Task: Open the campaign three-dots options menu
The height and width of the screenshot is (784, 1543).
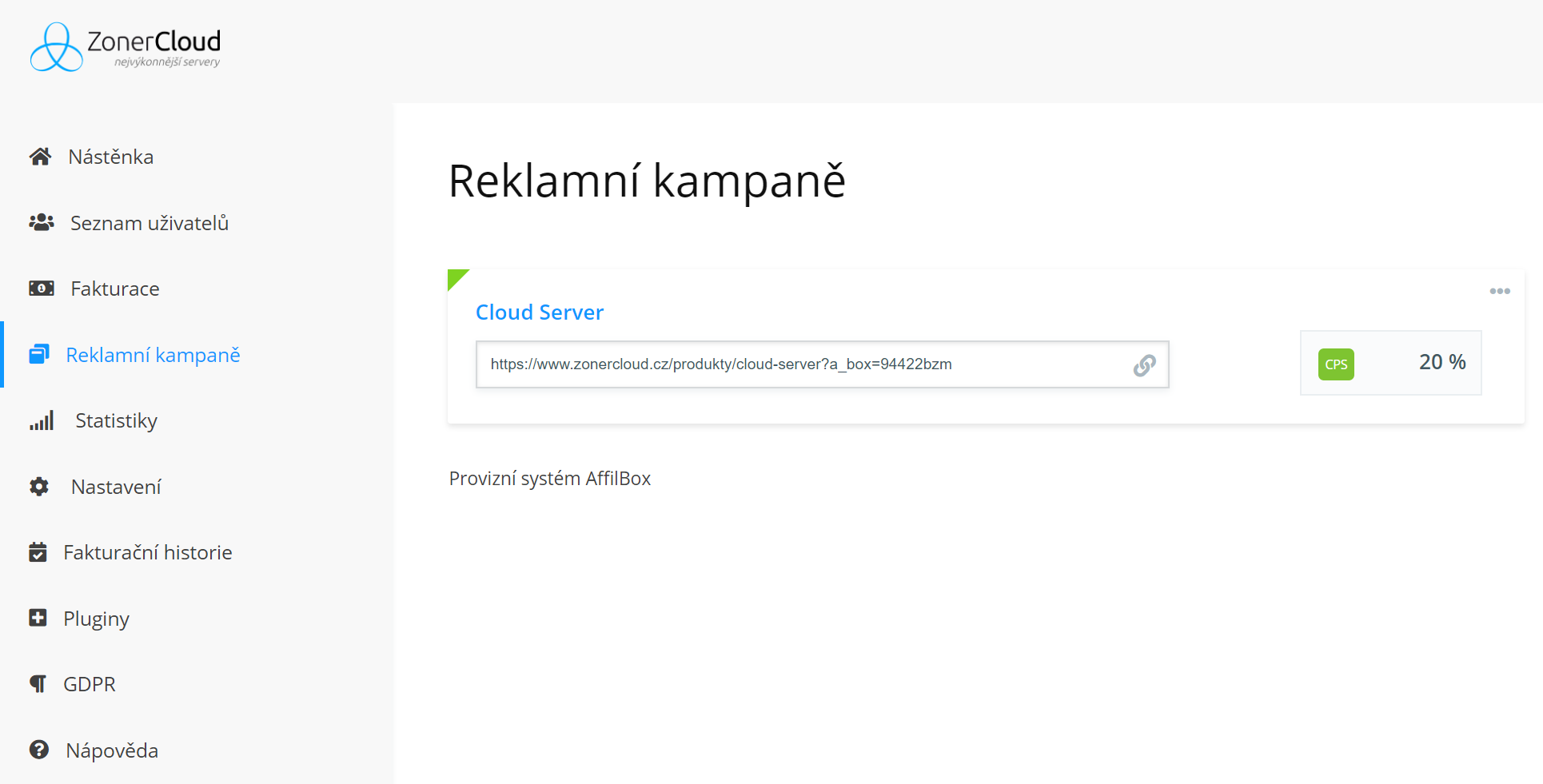Action: tap(1500, 291)
